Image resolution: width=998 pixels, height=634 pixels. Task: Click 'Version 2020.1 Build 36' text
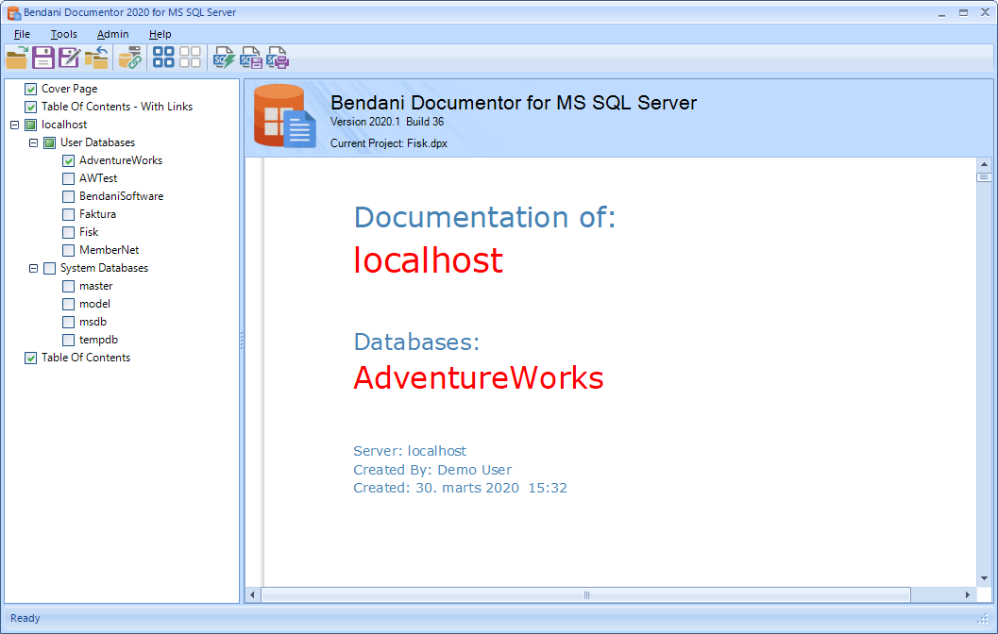(x=387, y=122)
